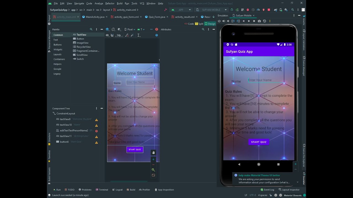Click the START QUIZ button in the design preview
Viewport: 353px width, 198px height.
point(135,150)
